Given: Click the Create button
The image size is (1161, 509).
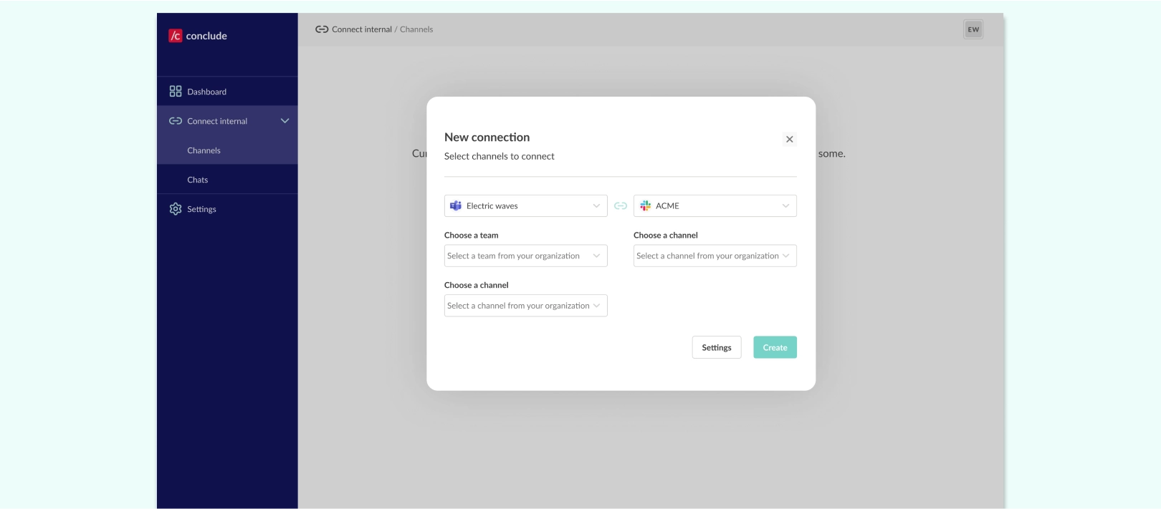Looking at the screenshot, I should [x=775, y=348].
